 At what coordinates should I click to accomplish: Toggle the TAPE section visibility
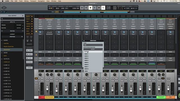pos(29,21)
